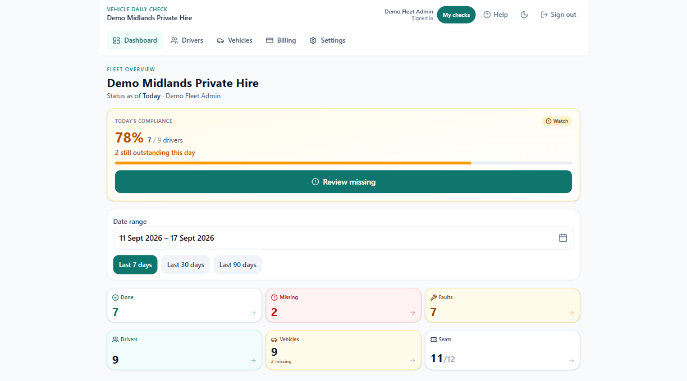Image resolution: width=687 pixels, height=381 pixels.
Task: Click the Seats card arrow icon
Action: pos(572,360)
